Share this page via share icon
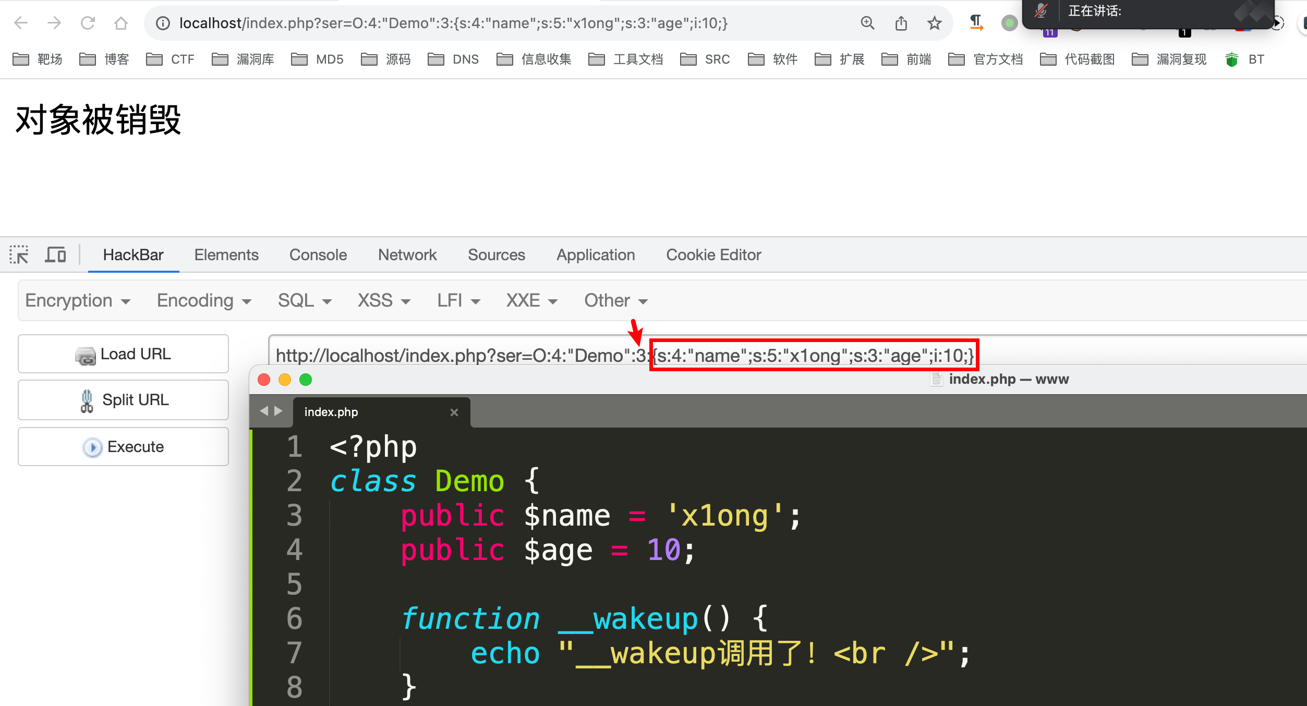The image size is (1307, 706). pyautogui.click(x=901, y=23)
